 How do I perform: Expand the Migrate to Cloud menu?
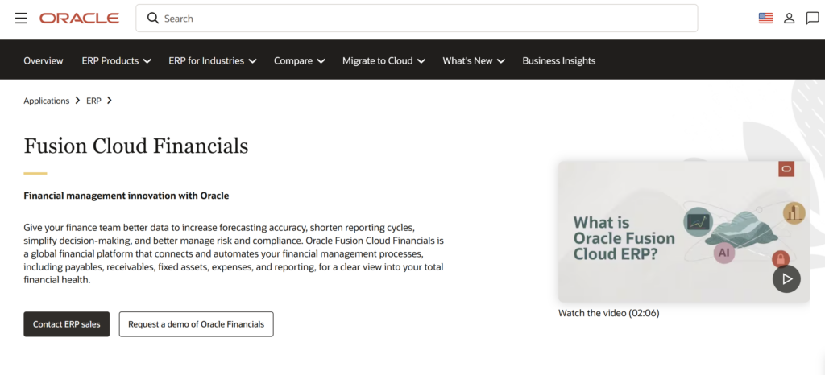(383, 61)
